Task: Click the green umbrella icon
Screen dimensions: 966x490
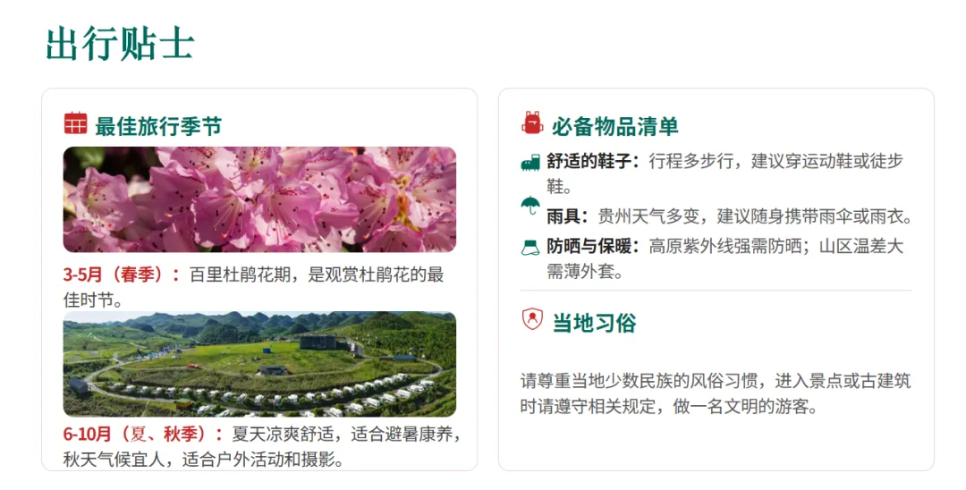Action: [530, 205]
